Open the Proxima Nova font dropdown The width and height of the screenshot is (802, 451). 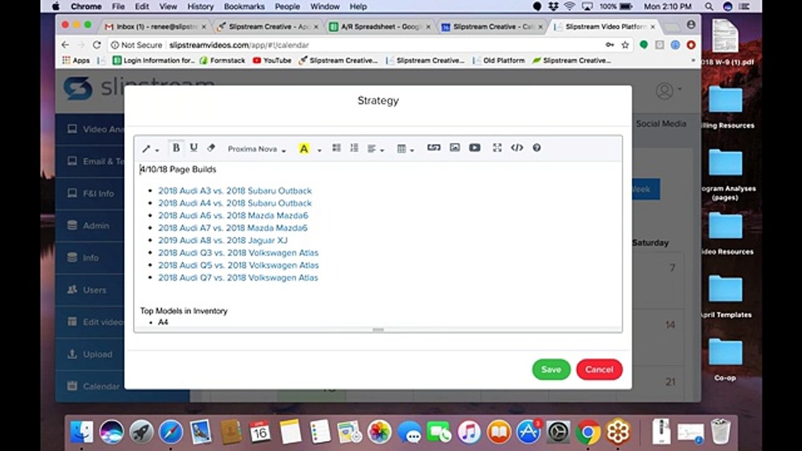[x=256, y=149]
